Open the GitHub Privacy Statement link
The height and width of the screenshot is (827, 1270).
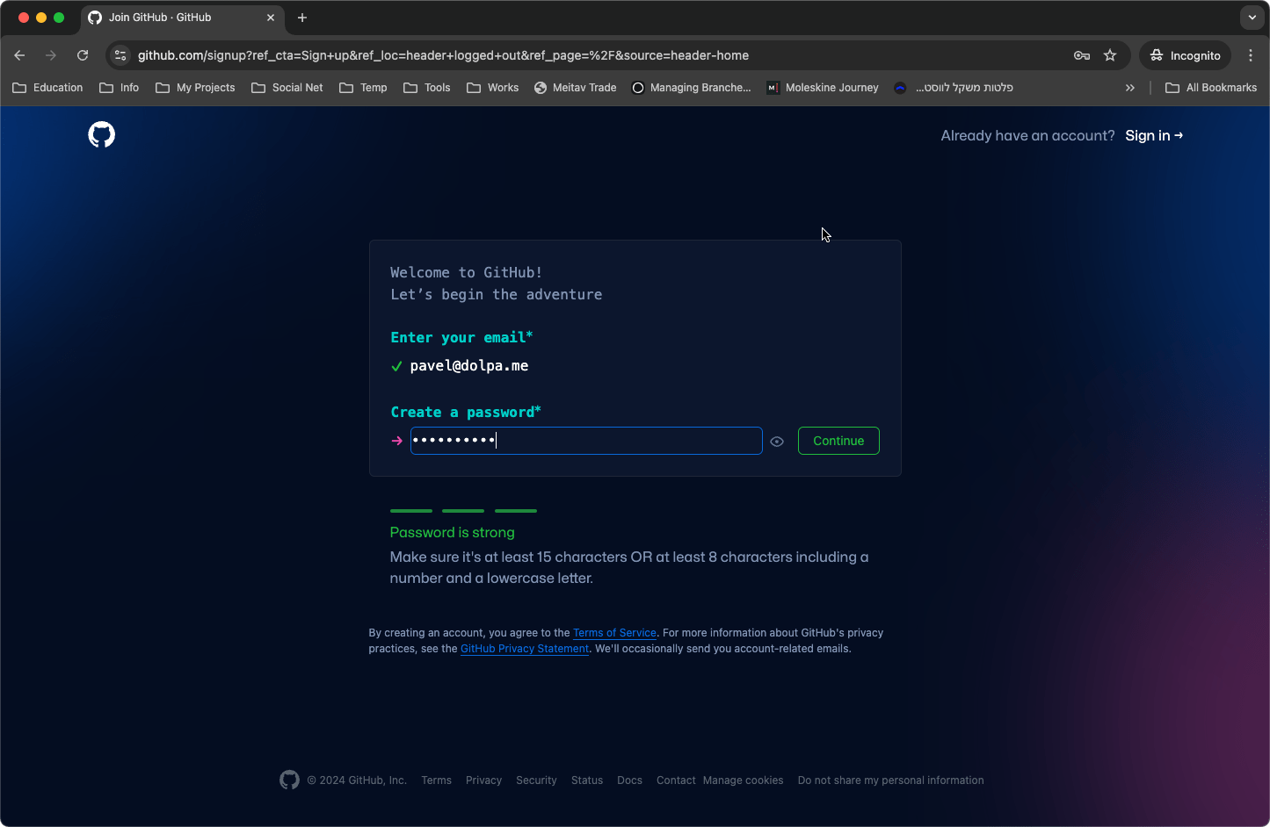pos(525,649)
